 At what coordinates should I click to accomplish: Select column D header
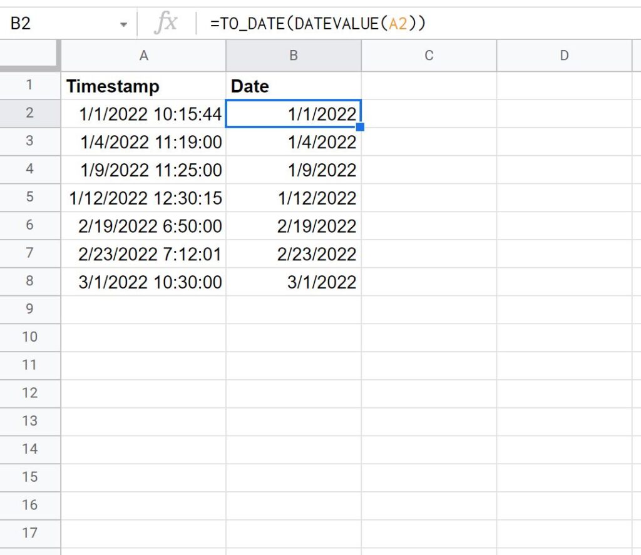(564, 56)
